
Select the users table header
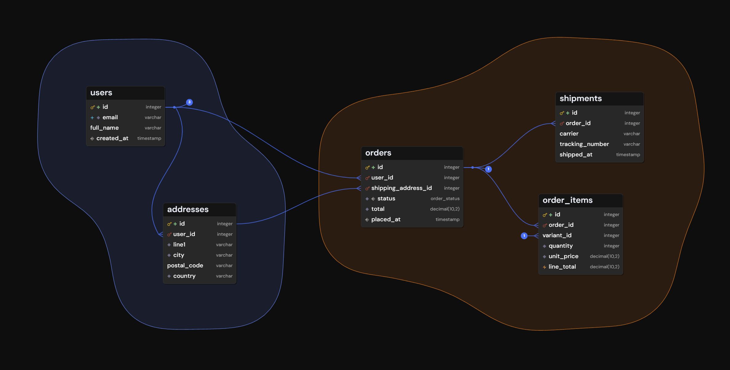(125, 93)
